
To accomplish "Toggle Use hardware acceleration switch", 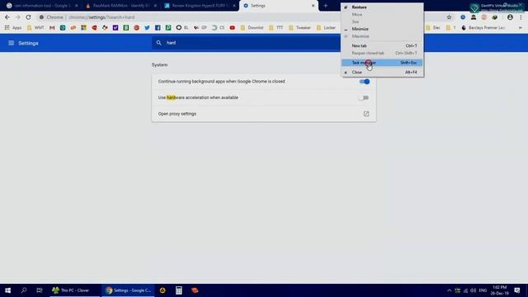I will click(364, 97).
